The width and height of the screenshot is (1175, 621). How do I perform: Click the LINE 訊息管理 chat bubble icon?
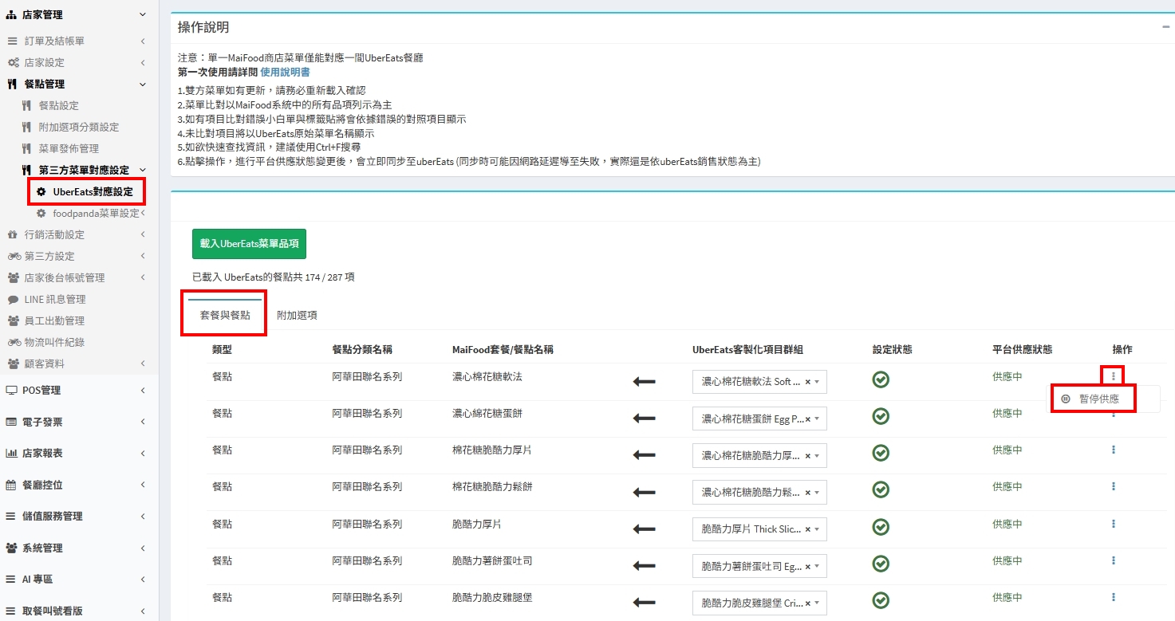pyautogui.click(x=13, y=300)
